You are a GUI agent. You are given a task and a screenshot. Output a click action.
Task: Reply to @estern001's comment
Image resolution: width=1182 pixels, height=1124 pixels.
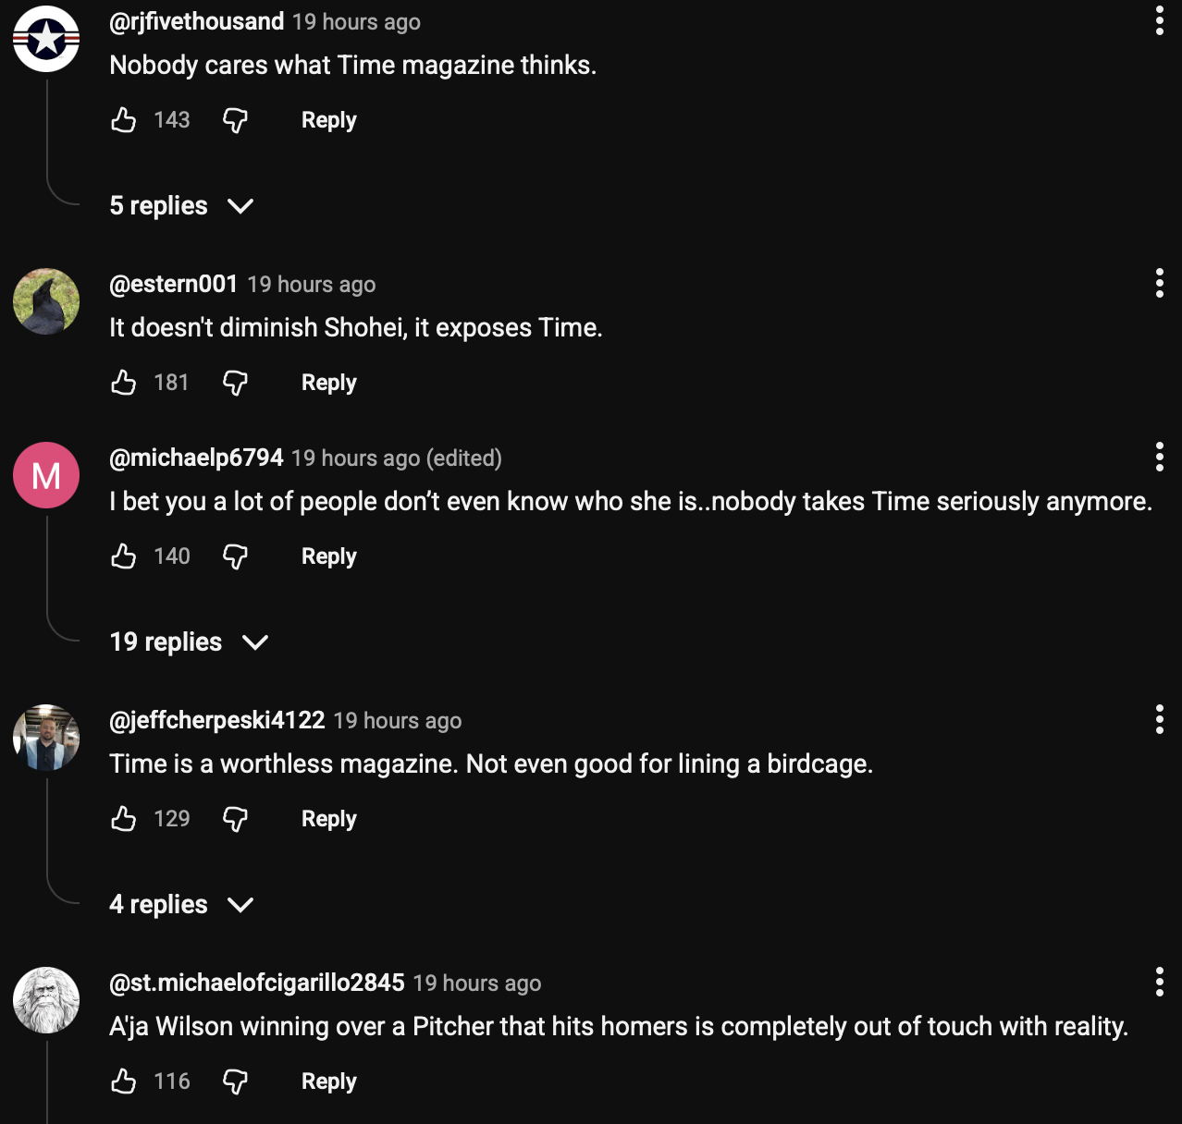pyautogui.click(x=328, y=383)
